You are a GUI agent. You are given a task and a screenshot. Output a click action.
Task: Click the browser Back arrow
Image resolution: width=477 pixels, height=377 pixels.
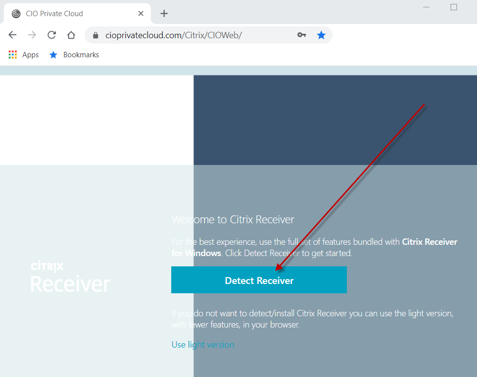point(12,35)
